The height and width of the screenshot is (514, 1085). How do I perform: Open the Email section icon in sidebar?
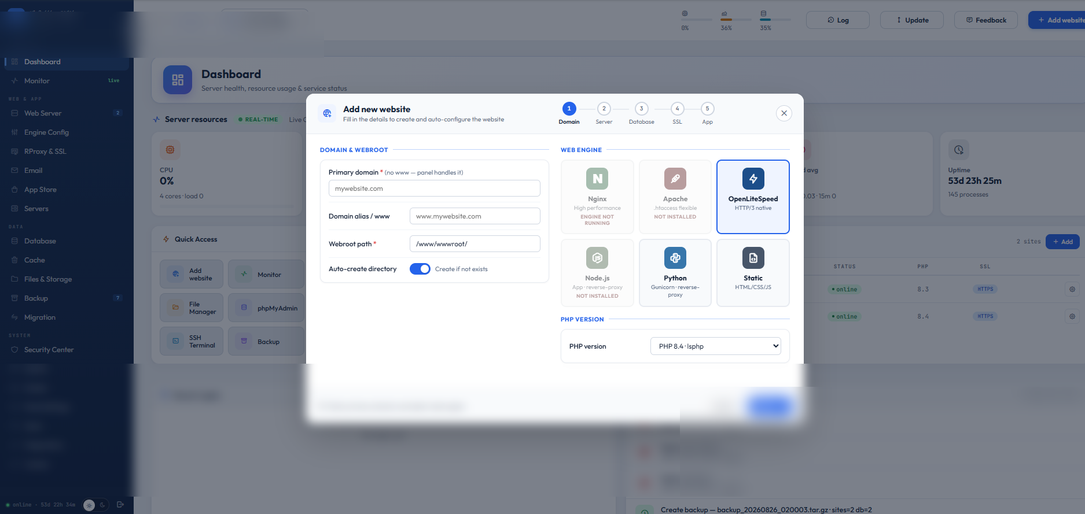pos(14,171)
